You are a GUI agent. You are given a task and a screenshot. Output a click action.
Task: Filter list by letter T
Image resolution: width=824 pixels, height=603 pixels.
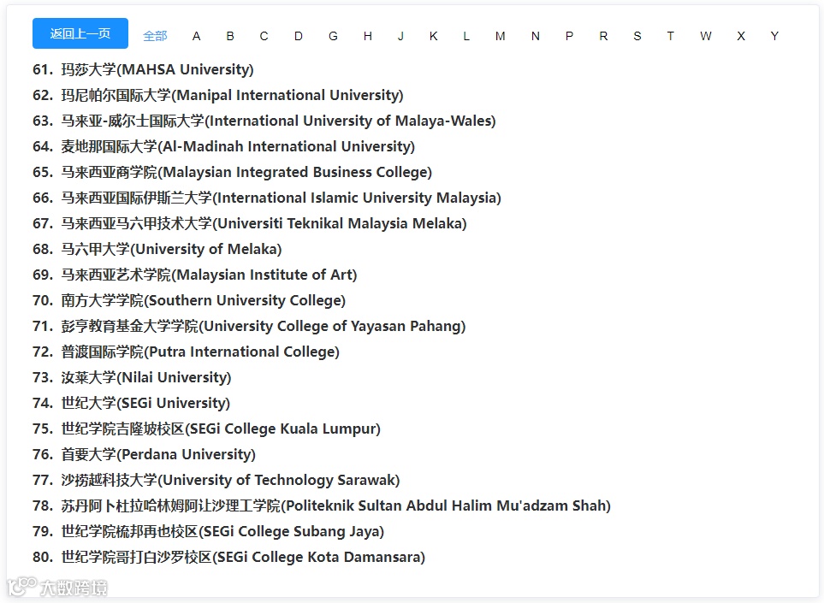[x=671, y=36]
